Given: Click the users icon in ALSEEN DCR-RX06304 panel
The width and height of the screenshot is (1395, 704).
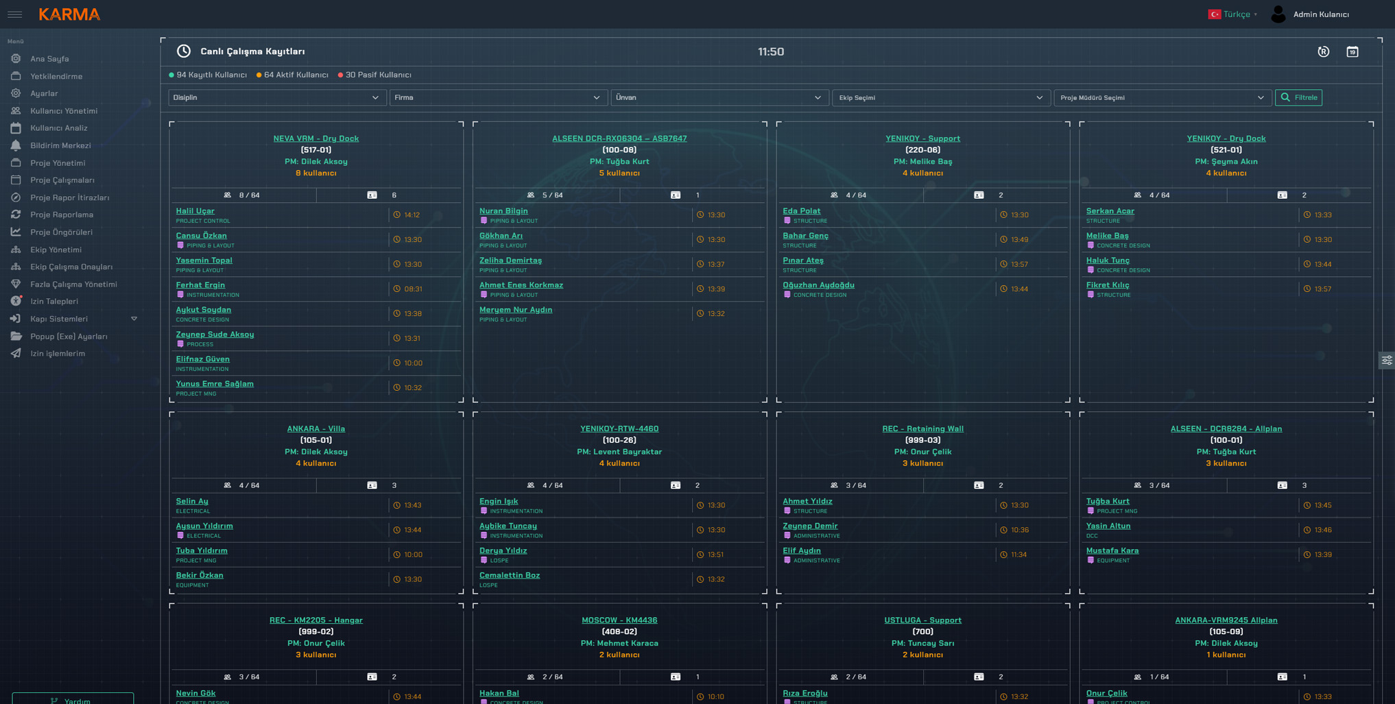Looking at the screenshot, I should [x=531, y=195].
